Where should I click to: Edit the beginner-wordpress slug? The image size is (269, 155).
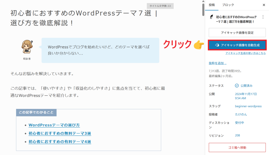pyautogui.click(x=248, y=106)
